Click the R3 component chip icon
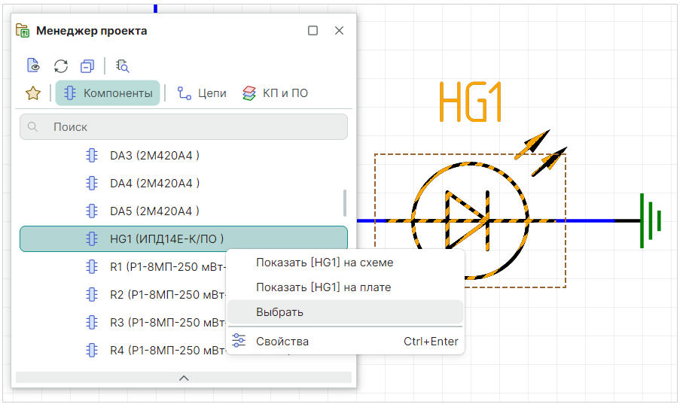The image size is (683, 407). (92, 322)
